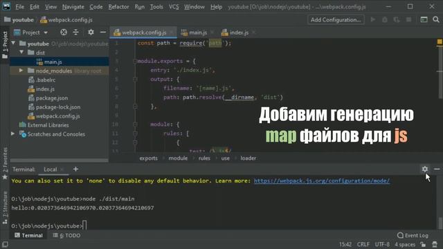This screenshot has height=249, width=443.
Task: Open the Code menu
Action: point(96,6)
